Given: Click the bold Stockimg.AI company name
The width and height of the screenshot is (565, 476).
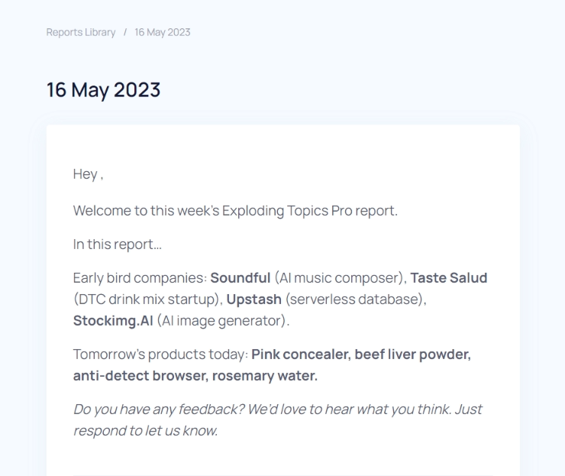Looking at the screenshot, I should (x=113, y=321).
